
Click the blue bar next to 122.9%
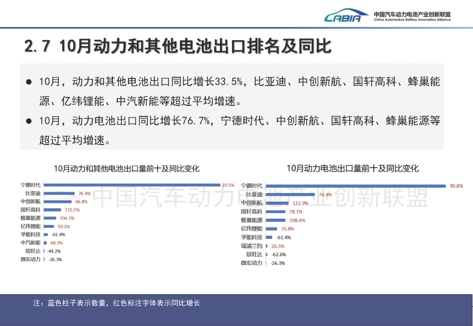pos(278,203)
